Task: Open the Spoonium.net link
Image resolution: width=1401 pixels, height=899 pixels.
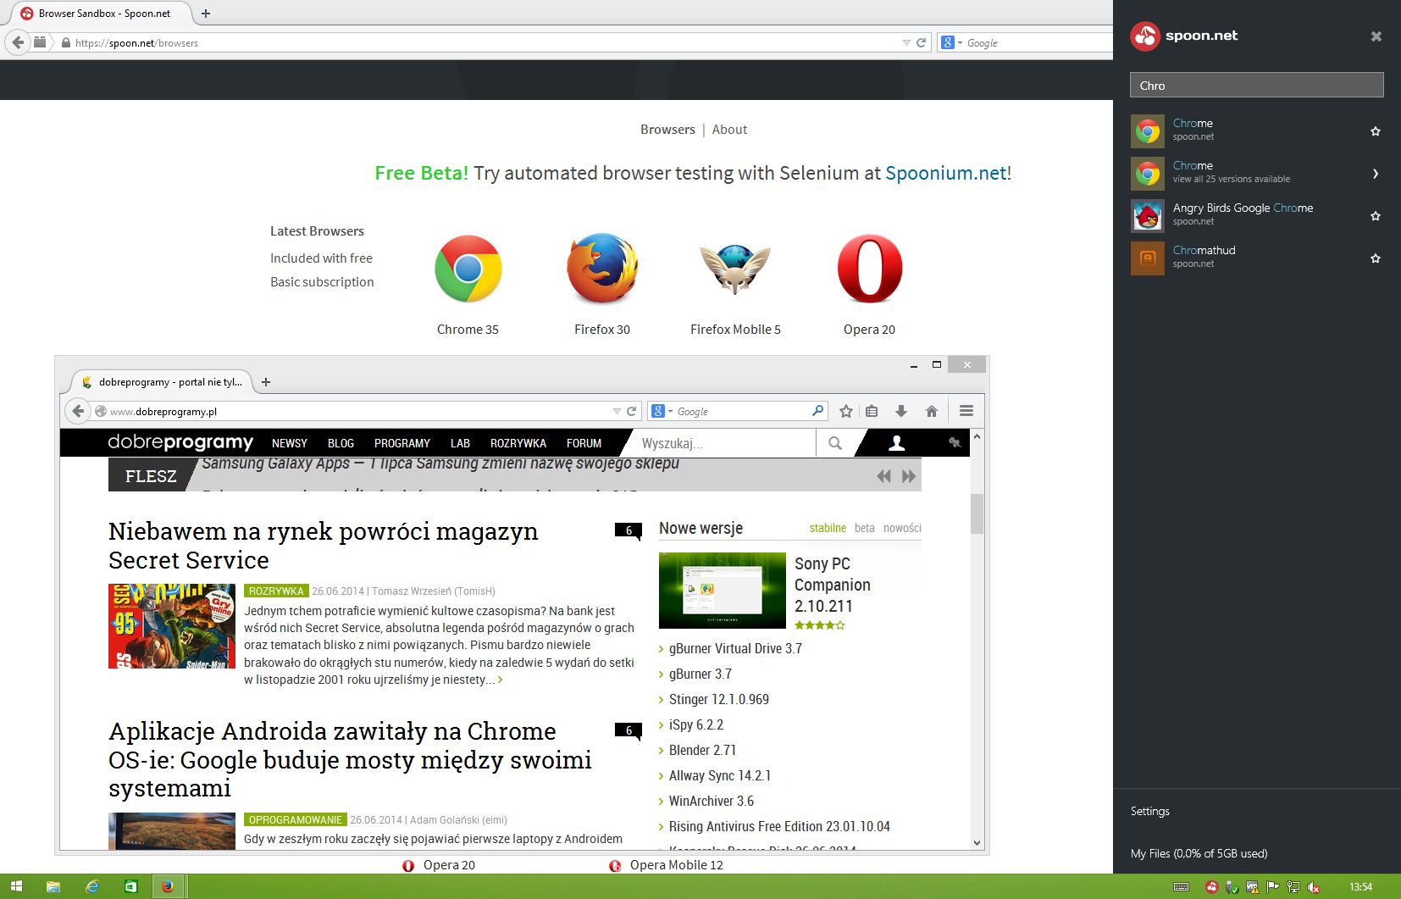Action: tap(946, 173)
